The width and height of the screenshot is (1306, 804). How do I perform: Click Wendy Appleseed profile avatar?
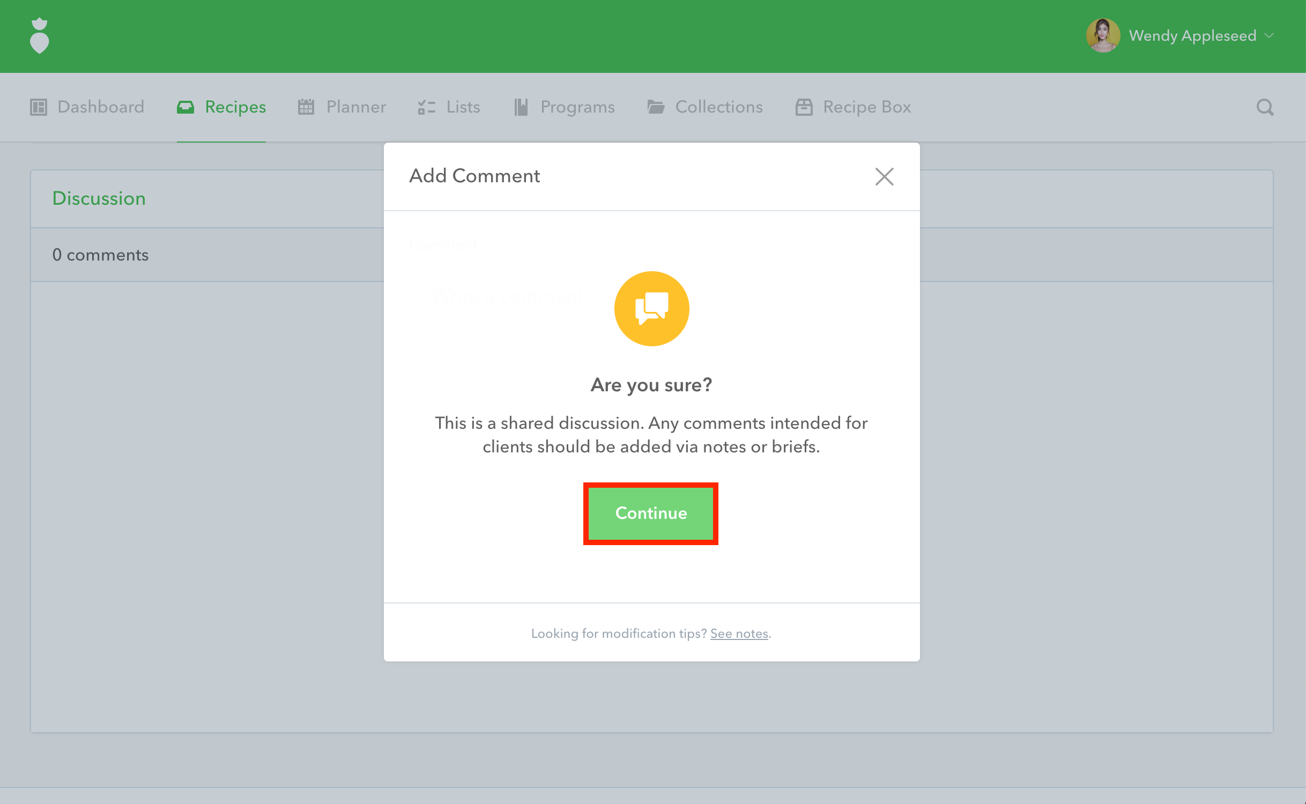point(1102,36)
